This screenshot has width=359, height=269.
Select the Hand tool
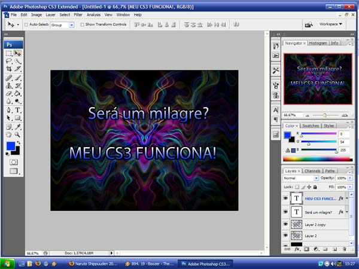pyautogui.click(x=9, y=134)
